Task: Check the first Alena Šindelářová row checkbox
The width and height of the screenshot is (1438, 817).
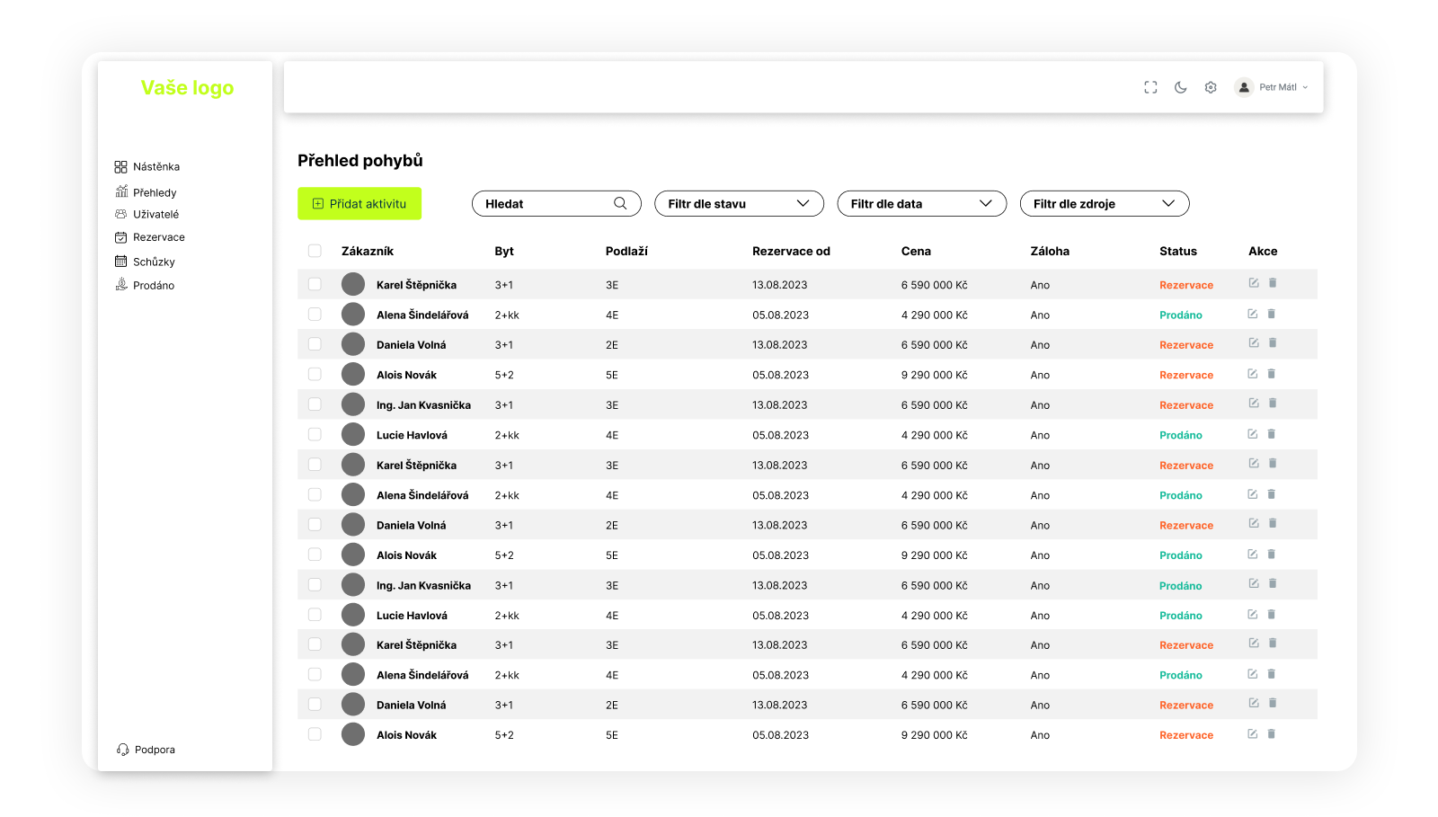Action: click(x=315, y=315)
